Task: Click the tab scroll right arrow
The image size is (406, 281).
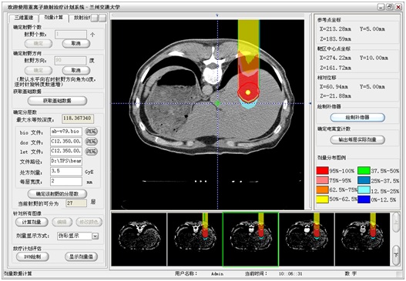Action: [102, 18]
